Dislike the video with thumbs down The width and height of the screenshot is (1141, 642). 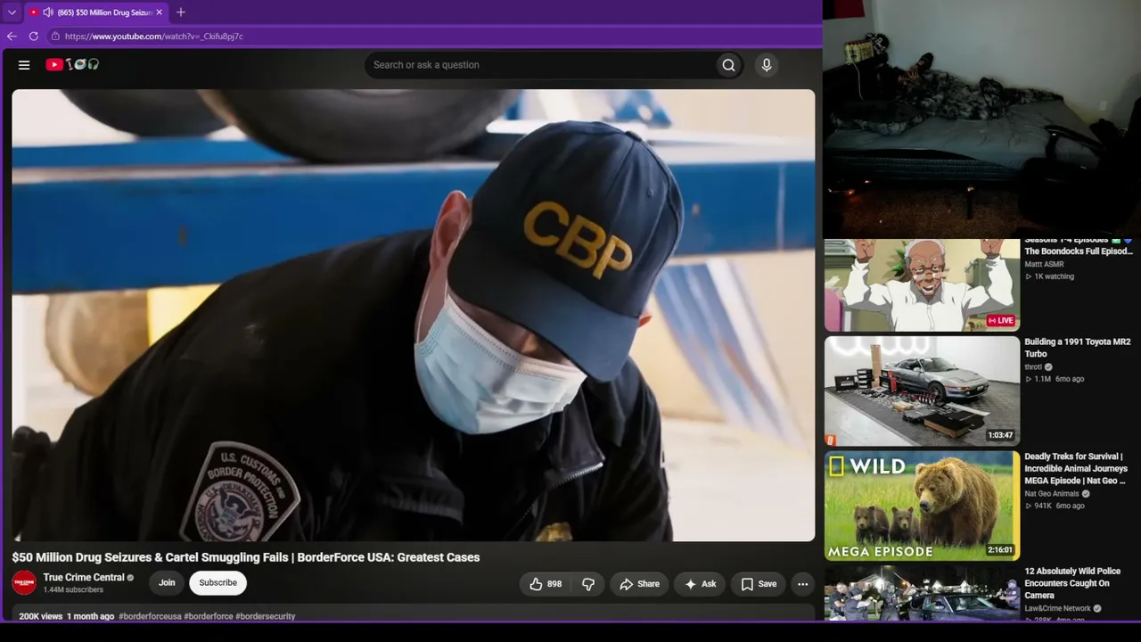point(587,584)
